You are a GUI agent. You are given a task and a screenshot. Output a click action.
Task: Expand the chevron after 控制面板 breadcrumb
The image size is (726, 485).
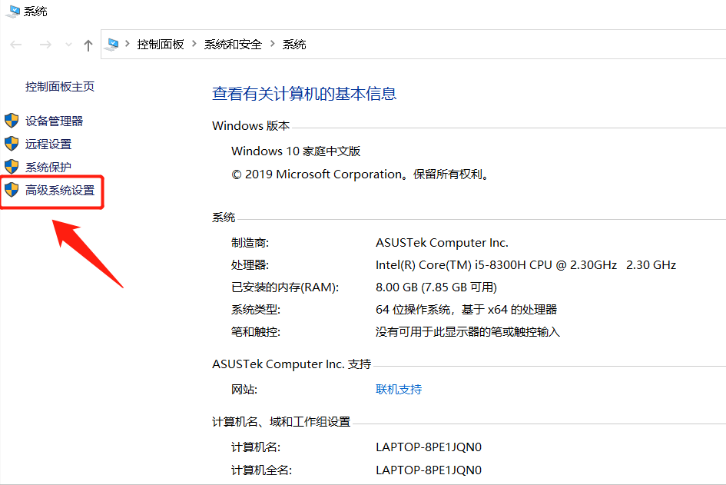[194, 45]
